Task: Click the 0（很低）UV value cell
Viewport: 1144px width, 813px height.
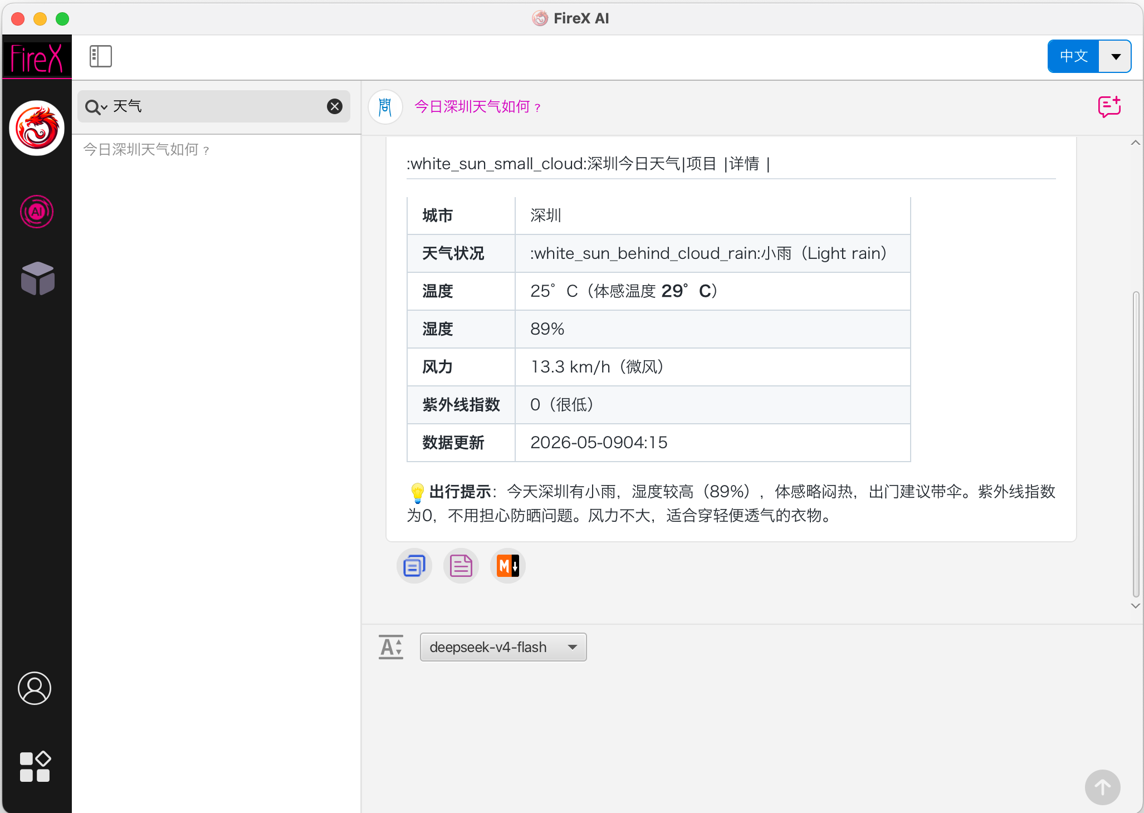Action: 713,405
